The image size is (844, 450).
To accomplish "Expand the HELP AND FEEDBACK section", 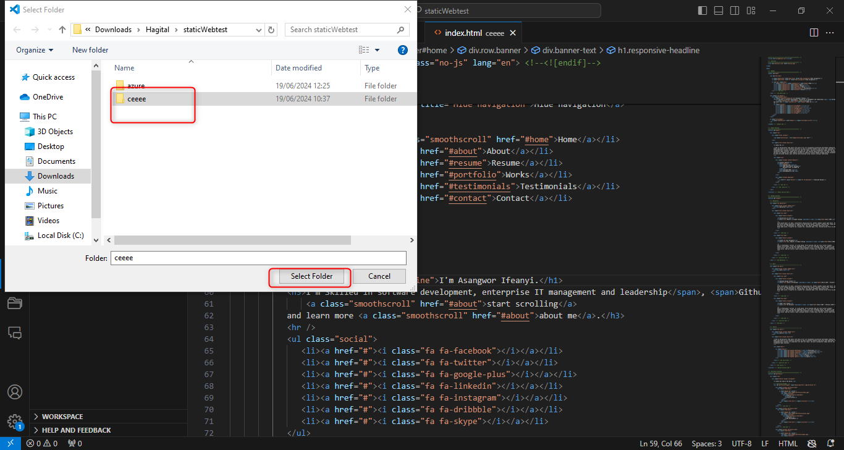I will (x=76, y=430).
